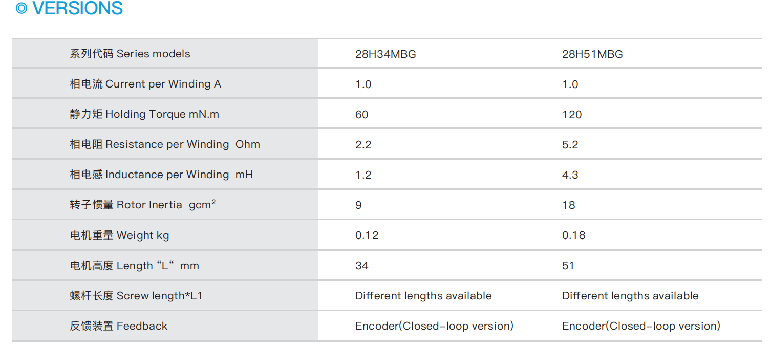Select resistance value 5.2
This screenshot has height=347, width=771.
570,145
